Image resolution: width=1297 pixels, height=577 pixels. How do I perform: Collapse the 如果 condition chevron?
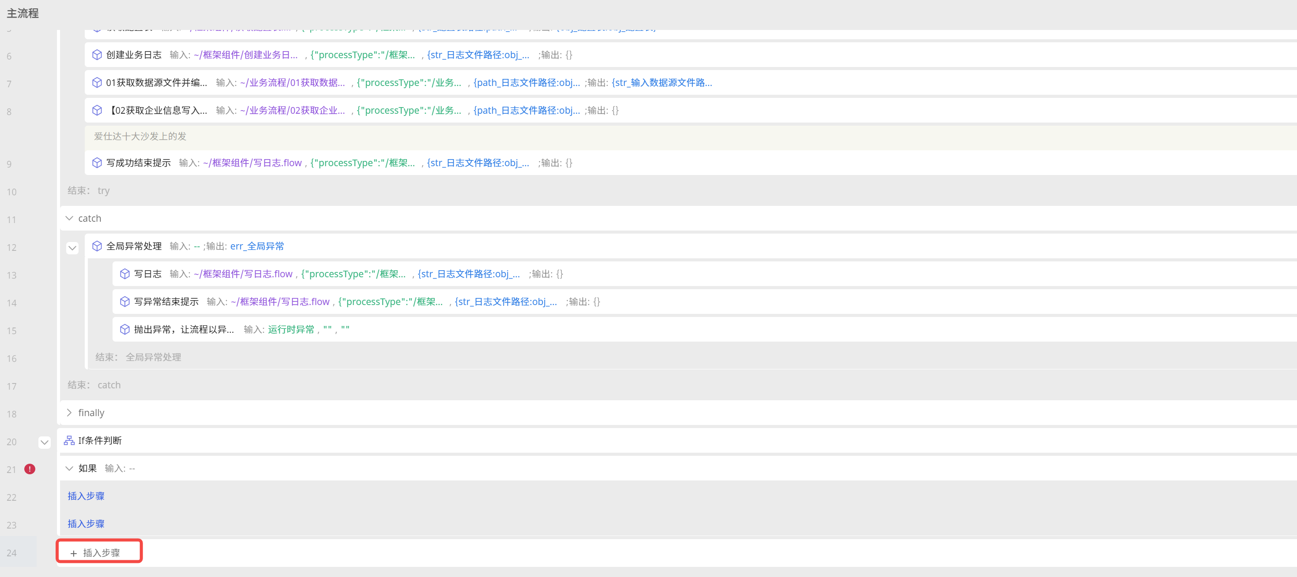pos(69,468)
